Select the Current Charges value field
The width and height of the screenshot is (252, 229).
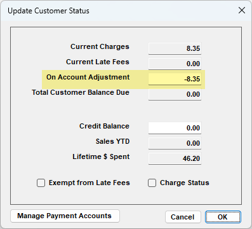point(175,48)
